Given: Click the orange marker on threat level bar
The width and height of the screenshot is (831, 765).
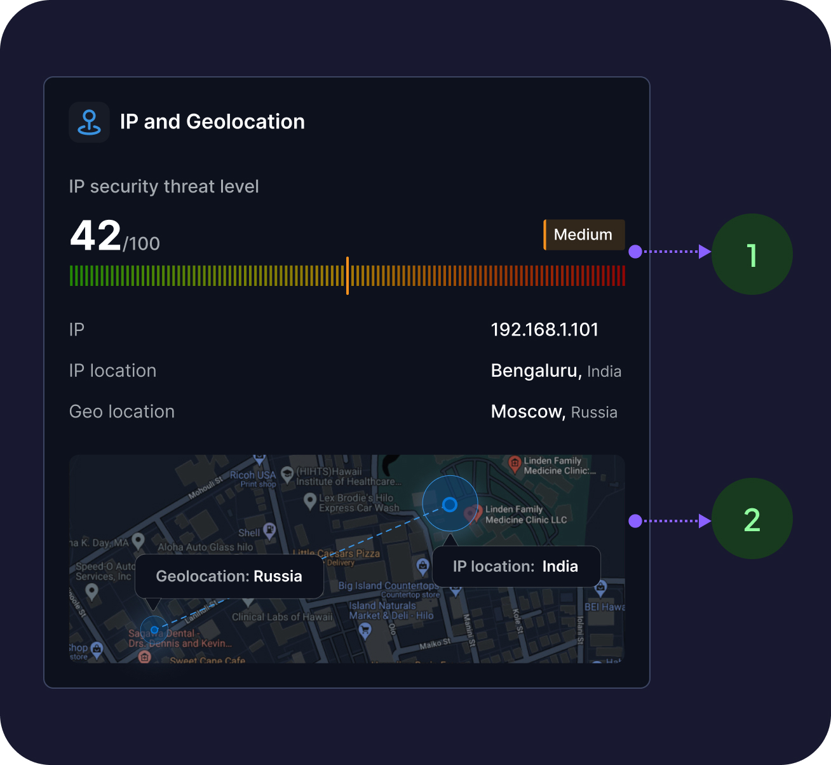Looking at the screenshot, I should 348,276.
